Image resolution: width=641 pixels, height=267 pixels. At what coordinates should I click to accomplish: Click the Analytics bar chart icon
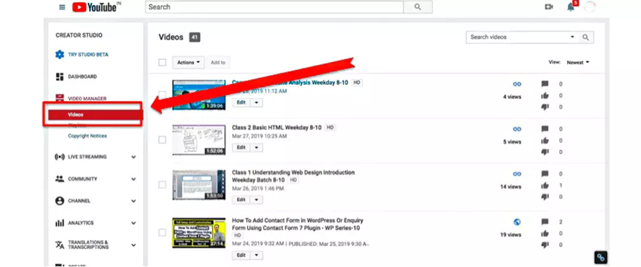point(60,223)
